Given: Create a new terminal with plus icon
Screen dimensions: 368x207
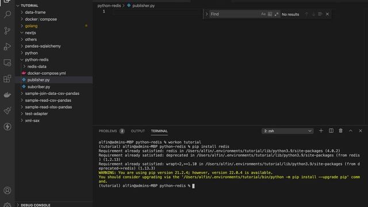Looking at the screenshot, I should click(321, 131).
